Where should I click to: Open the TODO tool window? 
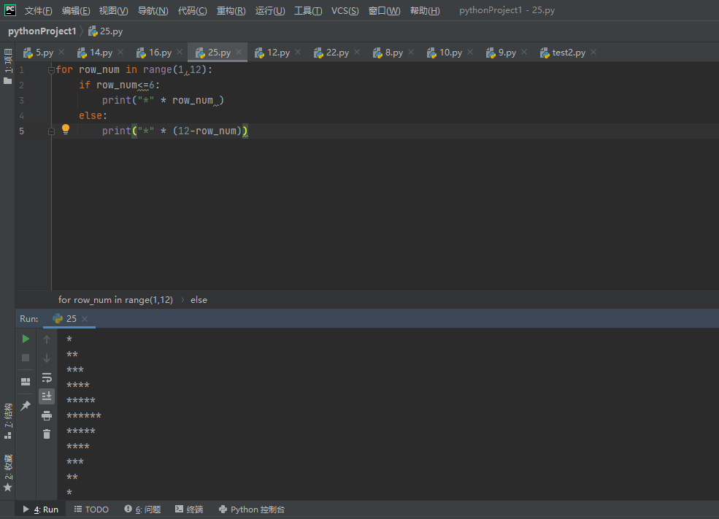[x=91, y=510]
